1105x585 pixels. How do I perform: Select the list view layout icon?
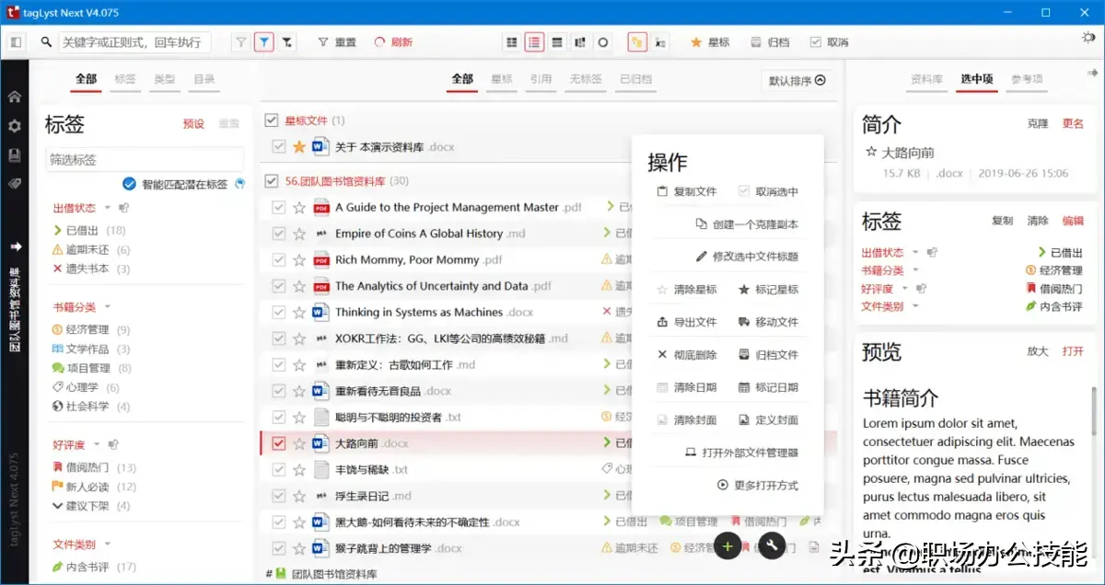[535, 41]
